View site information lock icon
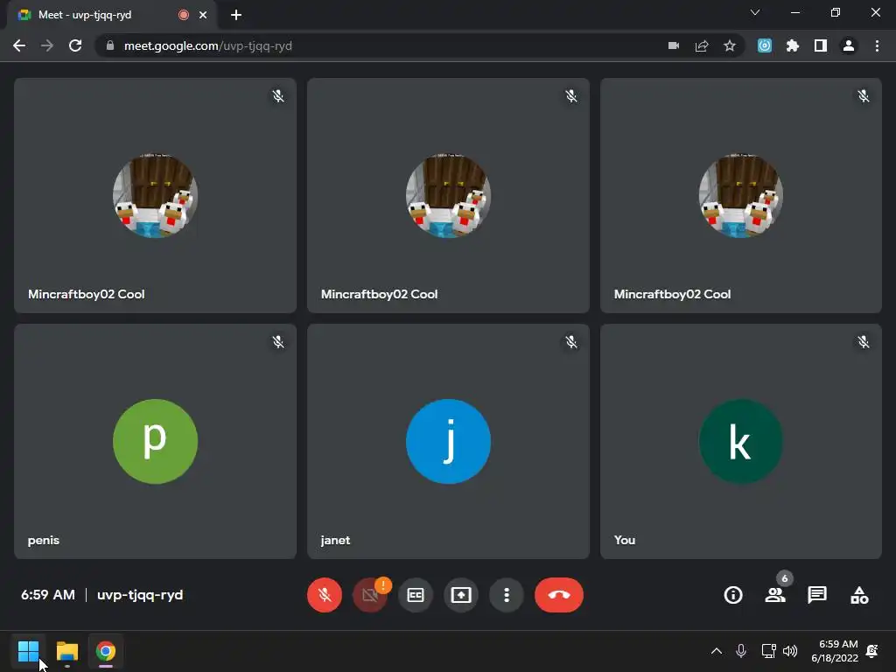This screenshot has height=672, width=896. [x=110, y=45]
